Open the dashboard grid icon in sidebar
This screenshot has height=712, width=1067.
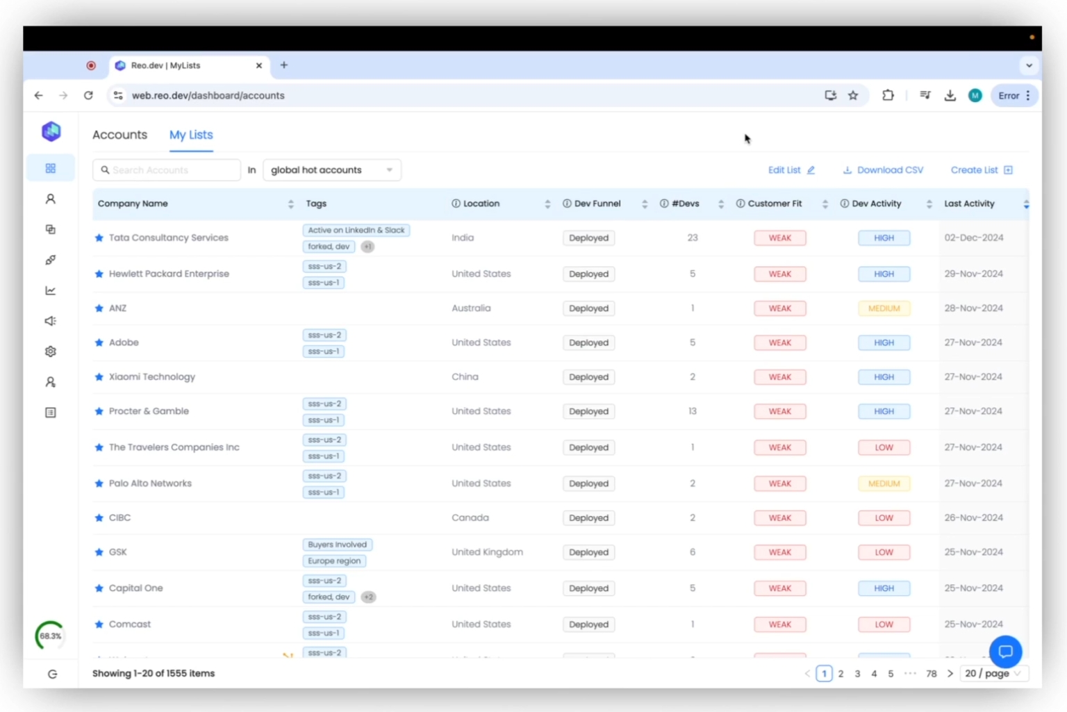pyautogui.click(x=51, y=169)
